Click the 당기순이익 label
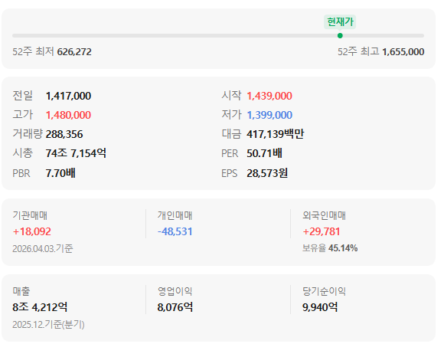The height and width of the screenshot is (344, 444). point(324,291)
